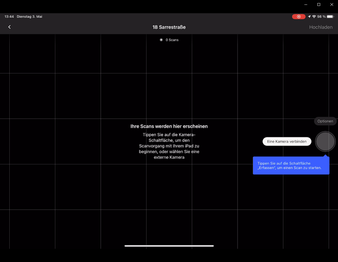Click the 13:44 clock in status bar
This screenshot has width=338, height=262.
(9, 17)
